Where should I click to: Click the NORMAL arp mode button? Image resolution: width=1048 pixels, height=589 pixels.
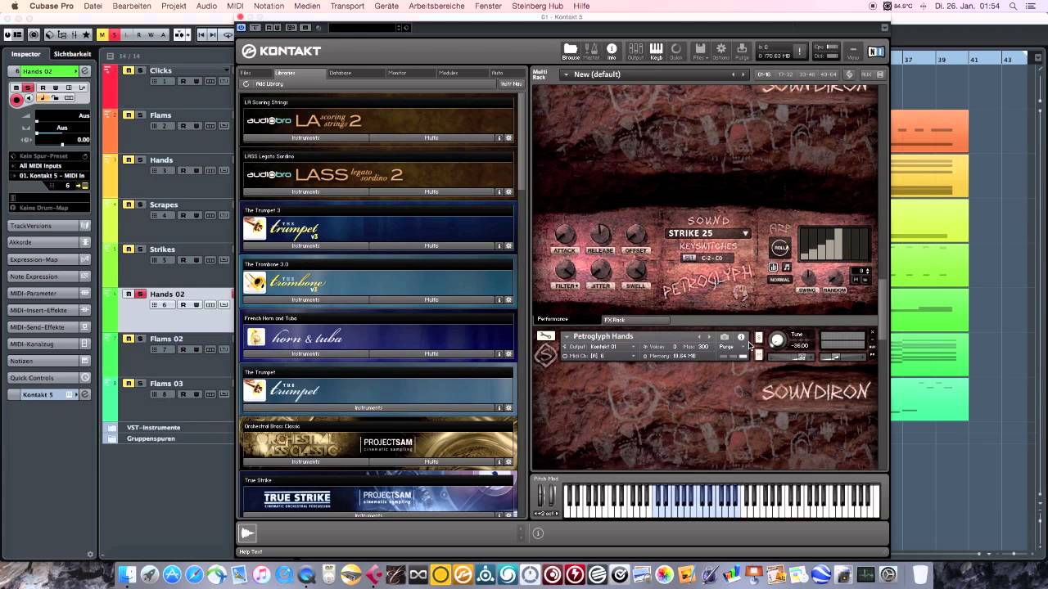coord(779,280)
